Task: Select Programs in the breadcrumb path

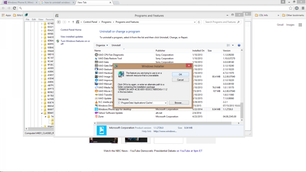Action: [x=106, y=22]
